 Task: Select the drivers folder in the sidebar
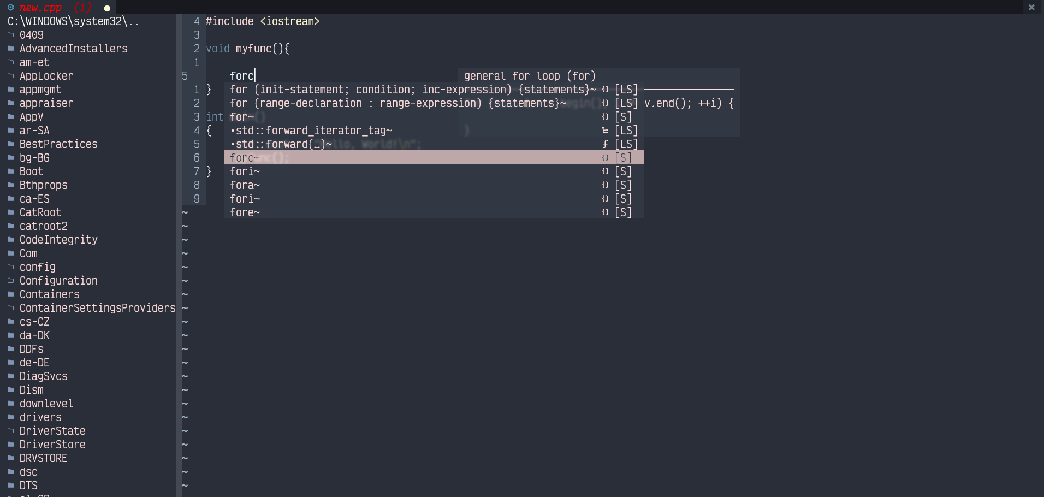(x=40, y=417)
